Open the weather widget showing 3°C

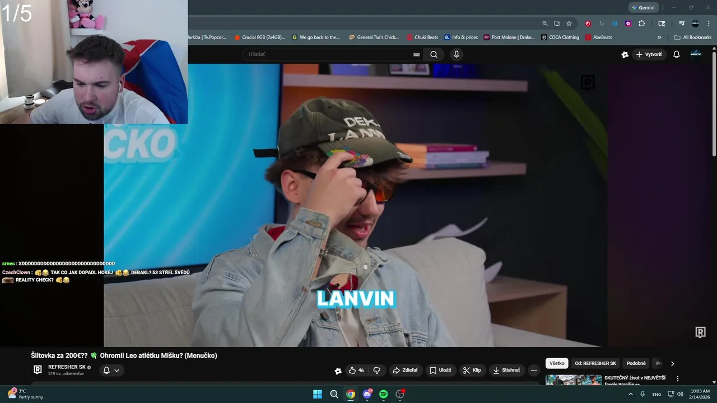click(x=26, y=394)
